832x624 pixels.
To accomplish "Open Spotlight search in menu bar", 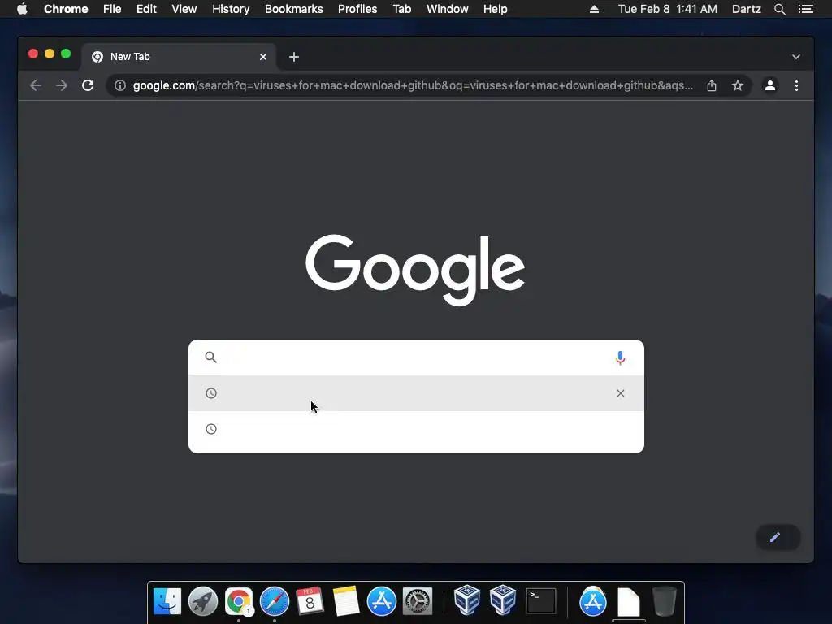I will click(779, 9).
